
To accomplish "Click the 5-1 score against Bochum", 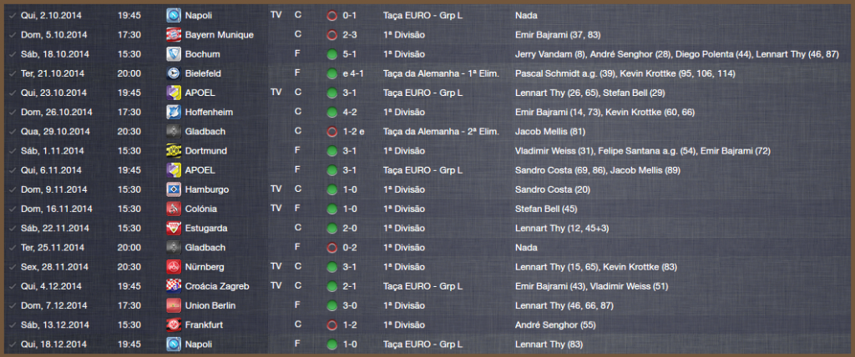I will (x=349, y=53).
